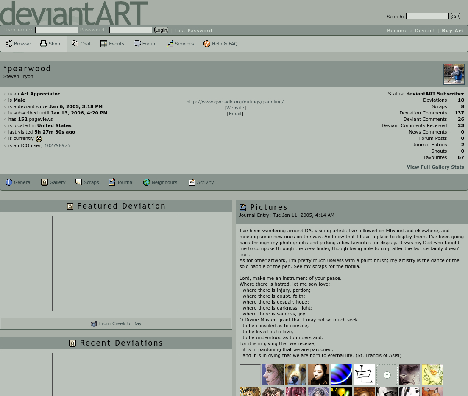This screenshot has height=396, width=468.
Task: Click the Deviations count 18
Action: [x=461, y=100]
